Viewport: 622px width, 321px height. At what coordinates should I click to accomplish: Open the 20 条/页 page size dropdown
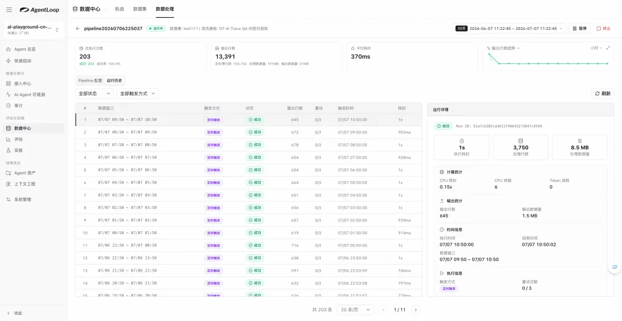pyautogui.click(x=356, y=309)
